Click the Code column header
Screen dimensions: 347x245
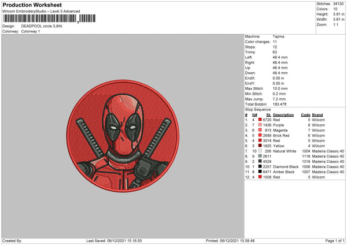(x=305, y=115)
